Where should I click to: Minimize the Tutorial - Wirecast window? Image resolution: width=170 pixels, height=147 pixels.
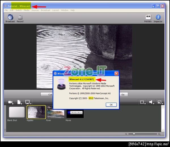pos(154,6)
